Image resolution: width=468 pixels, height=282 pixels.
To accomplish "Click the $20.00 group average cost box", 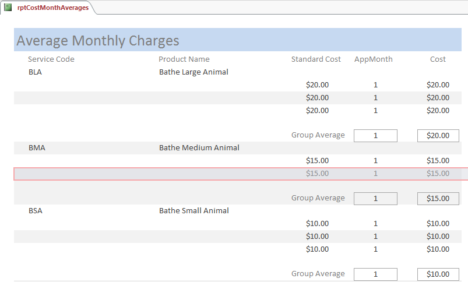I will pos(438,136).
